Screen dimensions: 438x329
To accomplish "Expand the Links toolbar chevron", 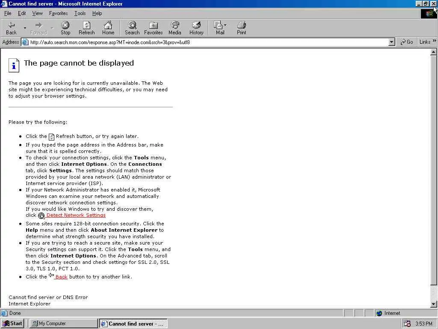I will pos(435,41).
